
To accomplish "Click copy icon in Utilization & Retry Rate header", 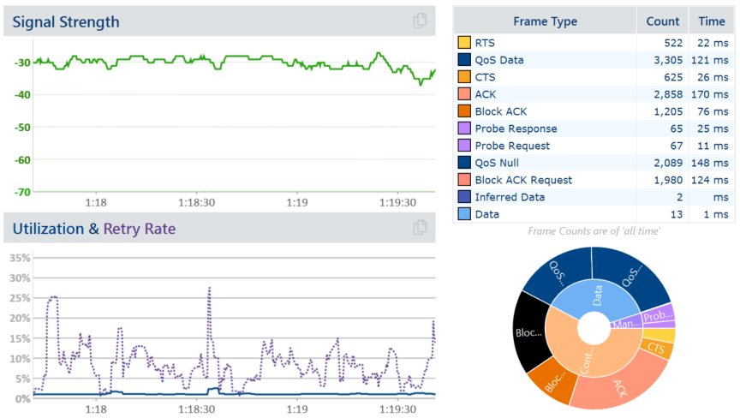I will click(420, 228).
